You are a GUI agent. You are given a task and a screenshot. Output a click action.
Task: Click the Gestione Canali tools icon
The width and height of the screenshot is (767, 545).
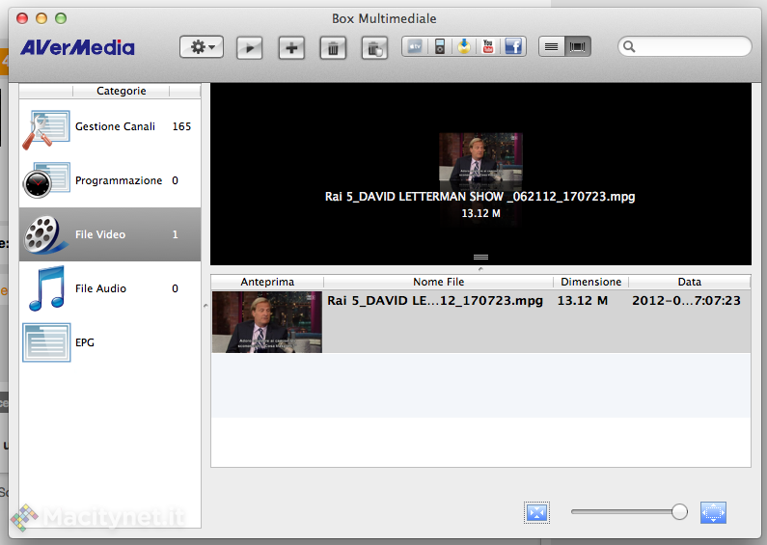46,129
